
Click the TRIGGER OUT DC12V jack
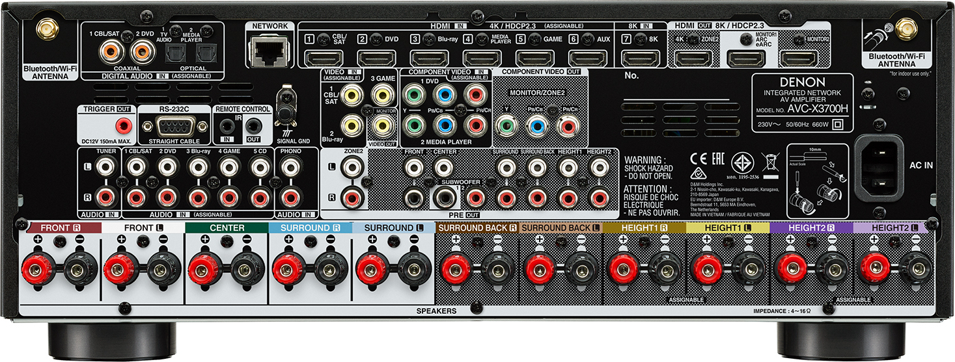[122, 125]
